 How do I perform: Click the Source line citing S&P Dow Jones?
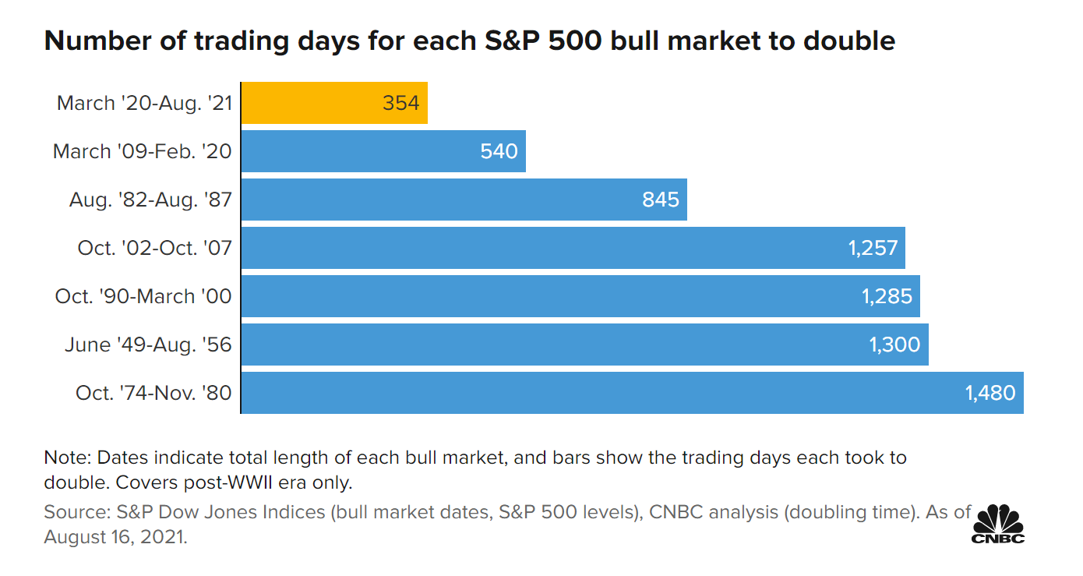506,513
